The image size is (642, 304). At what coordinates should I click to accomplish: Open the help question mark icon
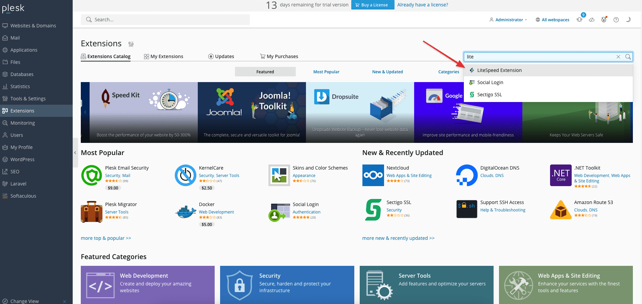click(x=616, y=20)
